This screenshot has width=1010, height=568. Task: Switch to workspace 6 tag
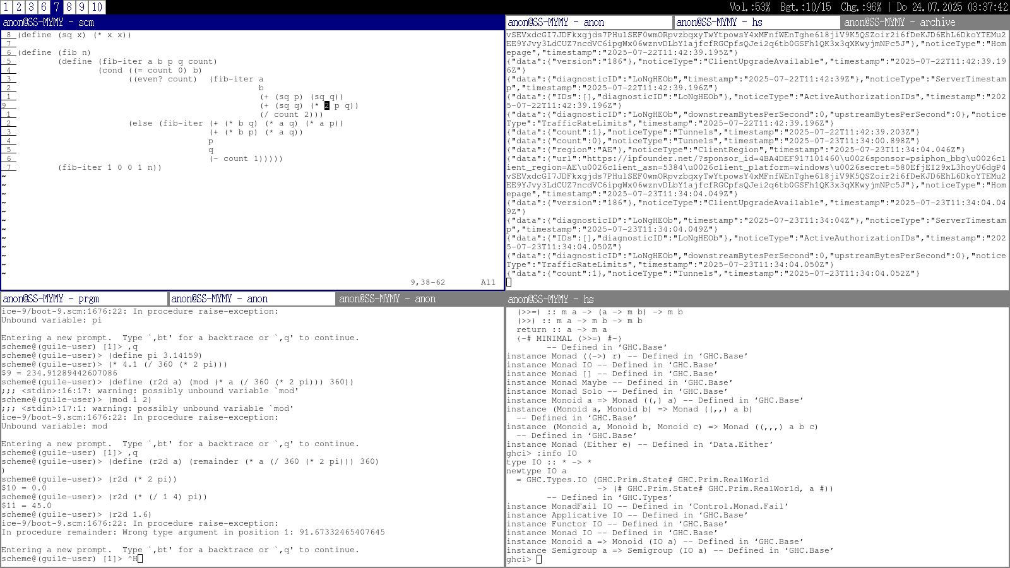point(44,7)
